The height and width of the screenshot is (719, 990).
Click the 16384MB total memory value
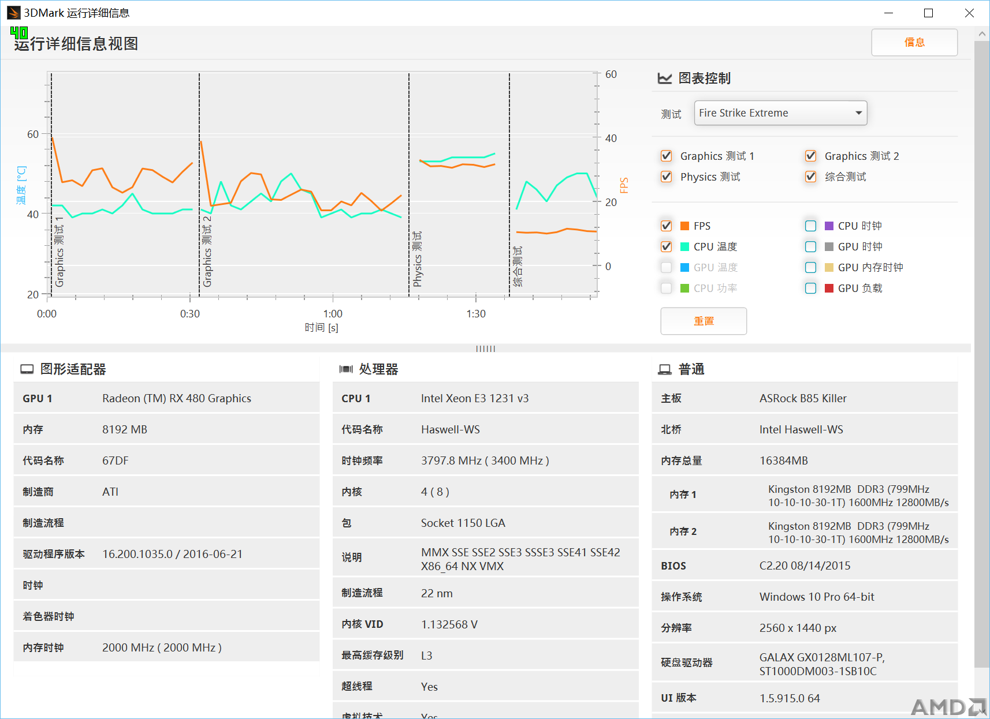pyautogui.click(x=784, y=461)
